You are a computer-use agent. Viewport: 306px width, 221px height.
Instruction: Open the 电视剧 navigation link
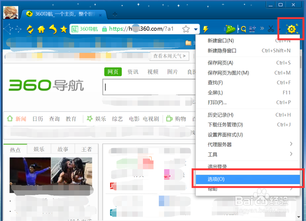coord(151,119)
